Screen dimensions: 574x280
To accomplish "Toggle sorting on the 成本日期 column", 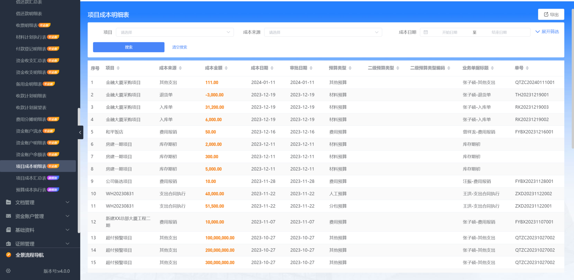I will 272,68.
